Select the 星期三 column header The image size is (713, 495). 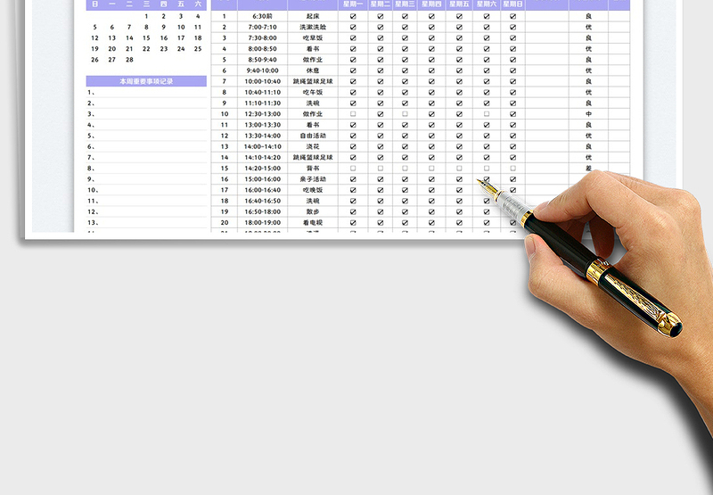pyautogui.click(x=406, y=4)
